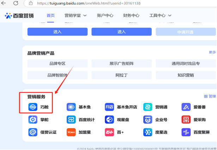Expand the 营销学堂 dropdown arrow

click(85, 15)
